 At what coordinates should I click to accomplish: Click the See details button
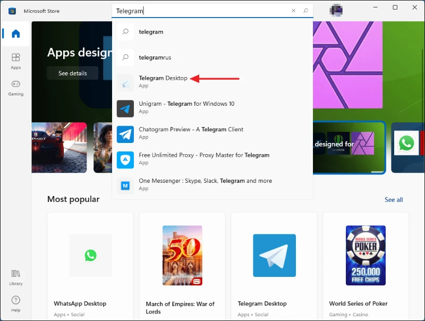tap(73, 73)
